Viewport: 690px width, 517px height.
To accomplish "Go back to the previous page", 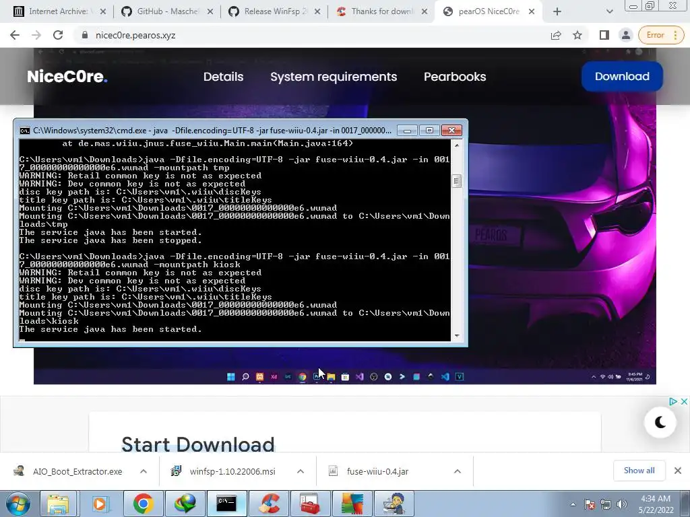I will (15, 35).
